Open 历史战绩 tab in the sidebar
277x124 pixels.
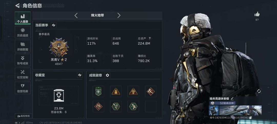pyautogui.click(x=23, y=32)
